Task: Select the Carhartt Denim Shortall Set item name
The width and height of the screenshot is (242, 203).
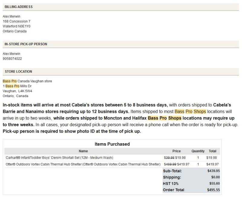Action: click(x=59, y=158)
